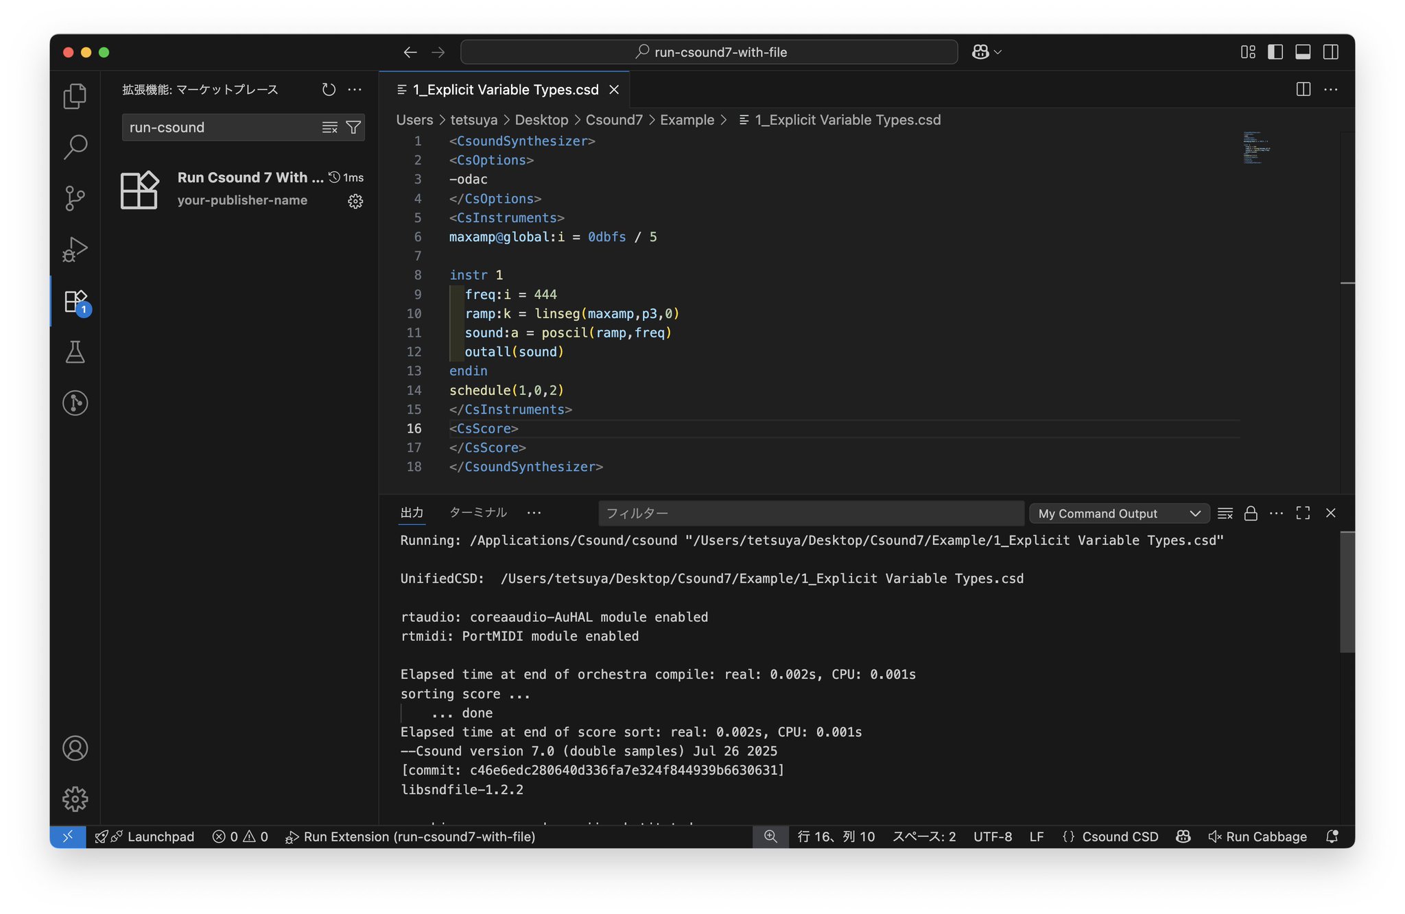
Task: Close the bottom panel
Action: point(1331,514)
